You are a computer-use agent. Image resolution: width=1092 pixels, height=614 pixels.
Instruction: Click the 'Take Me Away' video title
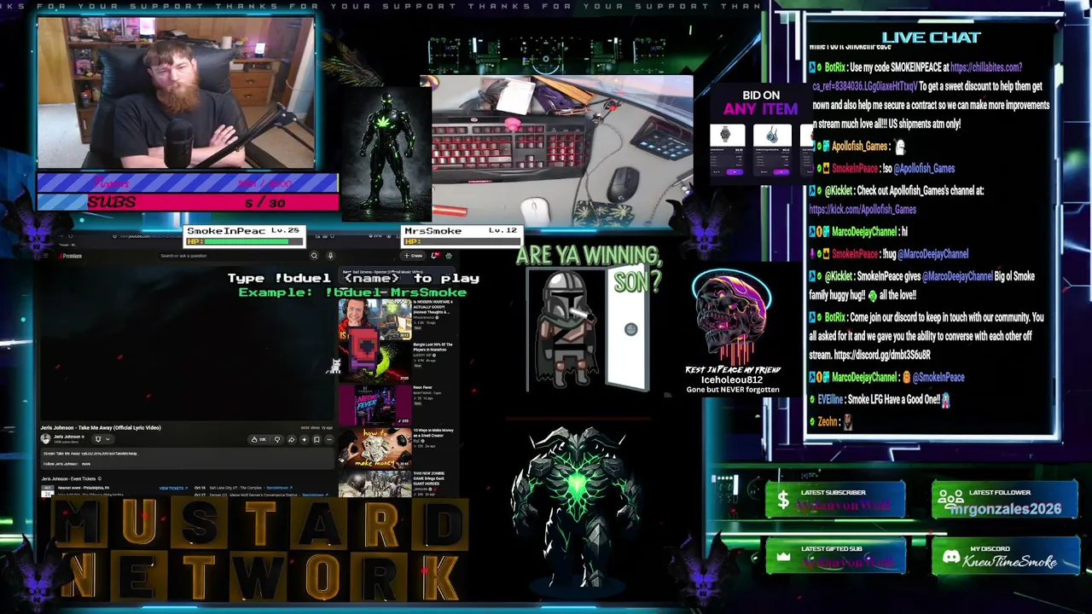click(101, 427)
